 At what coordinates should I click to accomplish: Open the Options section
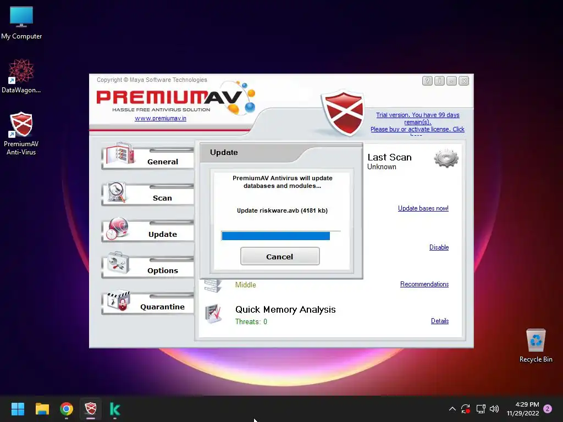148,266
